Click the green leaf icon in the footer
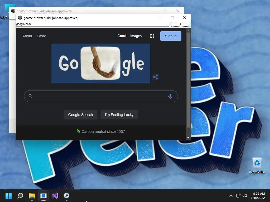The image size is (270, 202). click(78, 132)
